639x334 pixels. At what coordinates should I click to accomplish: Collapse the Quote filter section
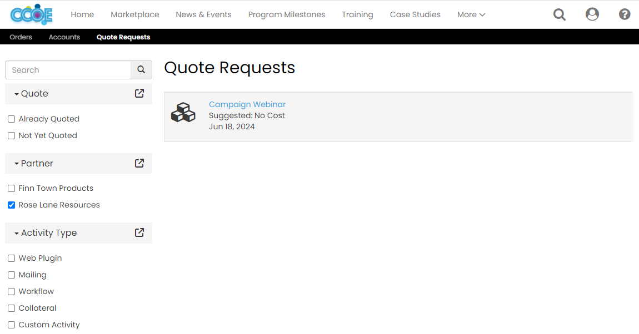18,93
